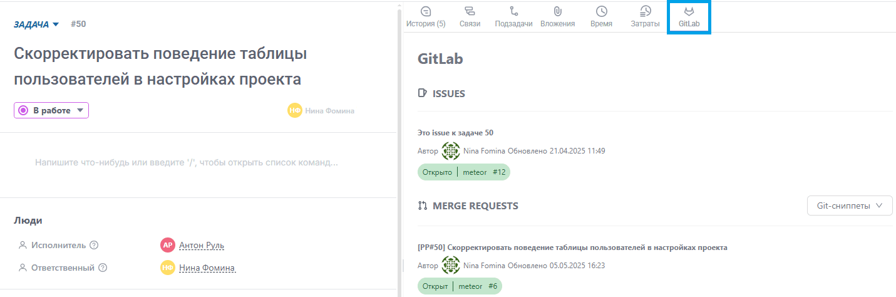Open the Затраты costs tab icon

646,11
